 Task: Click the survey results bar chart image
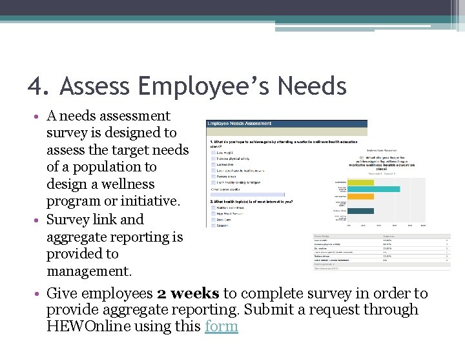click(x=380, y=188)
